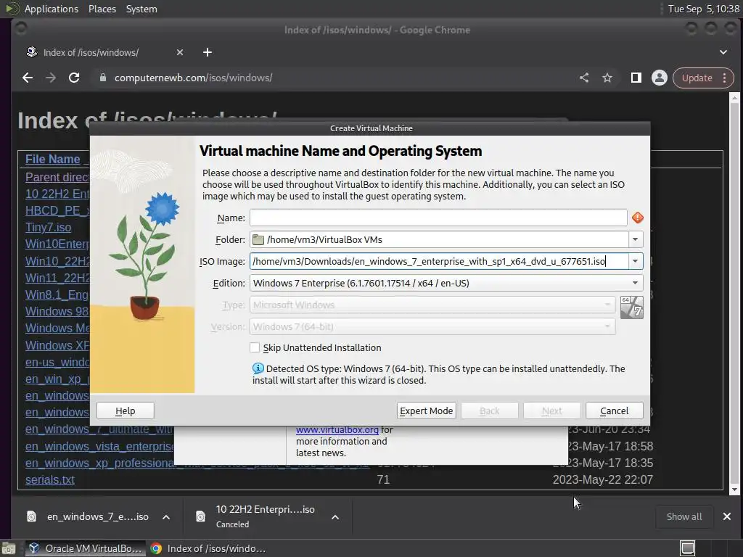Image resolution: width=743 pixels, height=557 pixels.
Task: Close the Chrome downloads bar
Action: tap(727, 516)
